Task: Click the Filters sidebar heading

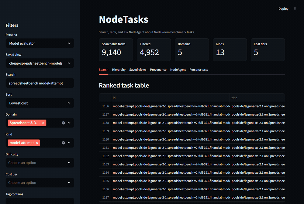Action: pyautogui.click(x=12, y=25)
